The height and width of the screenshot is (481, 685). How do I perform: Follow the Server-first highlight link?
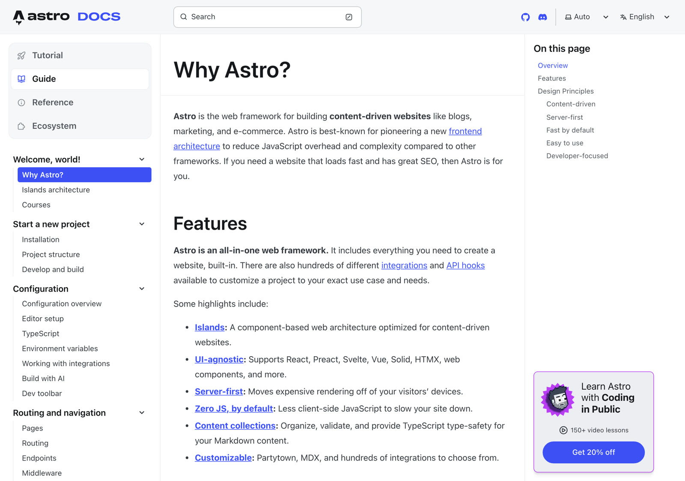pyautogui.click(x=219, y=392)
